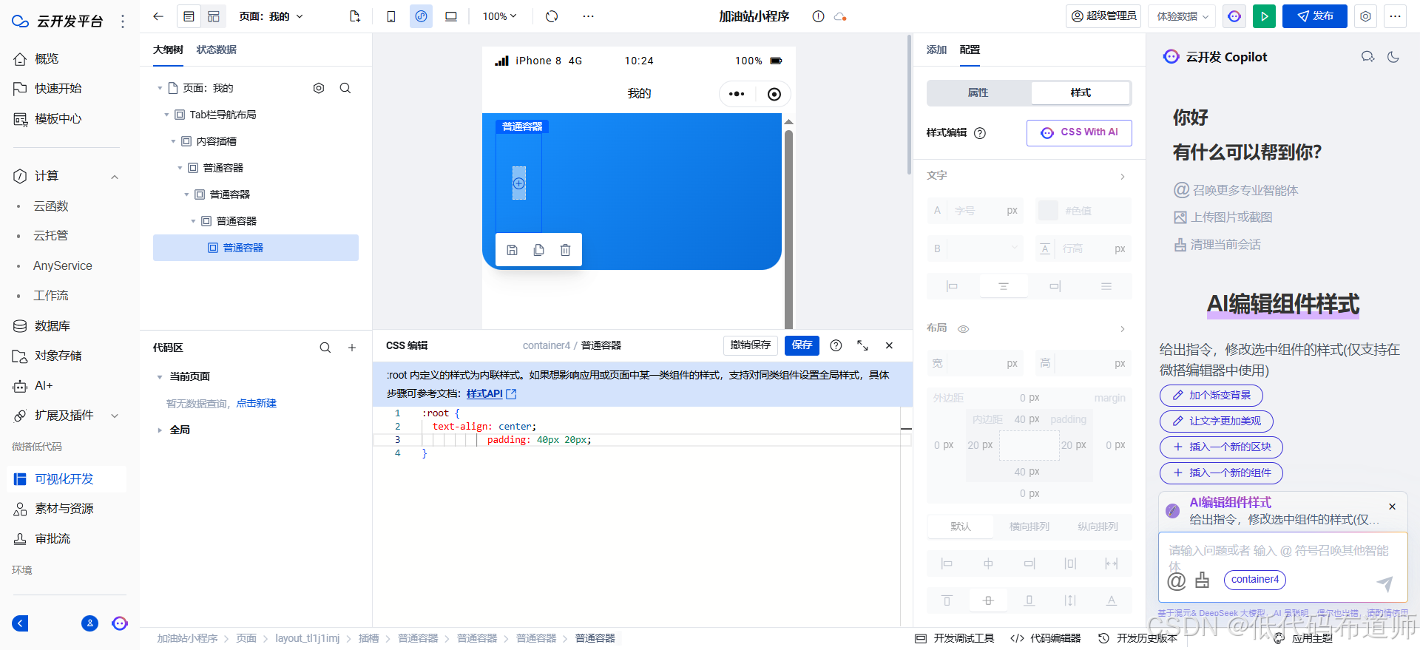Open settings gear in top right toolbar
The height and width of the screenshot is (650, 1420).
tap(1365, 16)
